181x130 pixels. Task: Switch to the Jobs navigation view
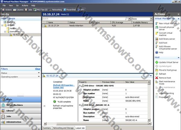[21, 116]
